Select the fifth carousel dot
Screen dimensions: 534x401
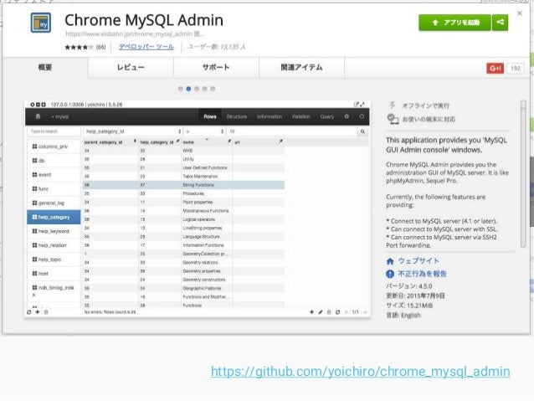[x=213, y=89]
